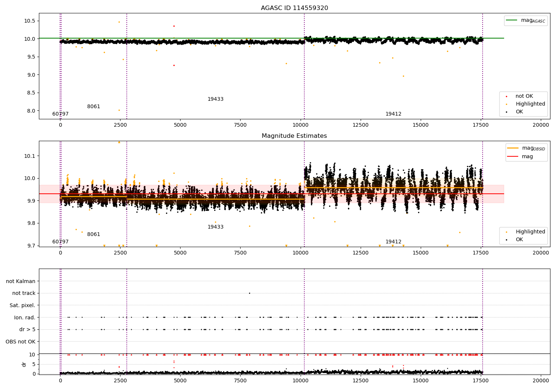Click the red 'mag' legend entry

[527, 157]
